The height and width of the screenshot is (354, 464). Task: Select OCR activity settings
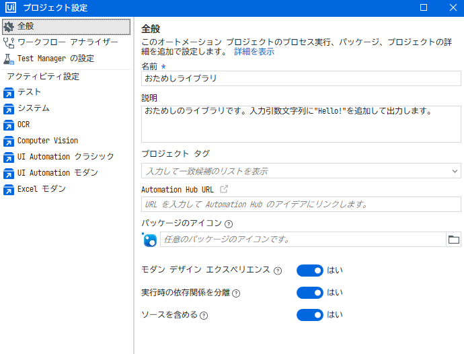click(67, 125)
